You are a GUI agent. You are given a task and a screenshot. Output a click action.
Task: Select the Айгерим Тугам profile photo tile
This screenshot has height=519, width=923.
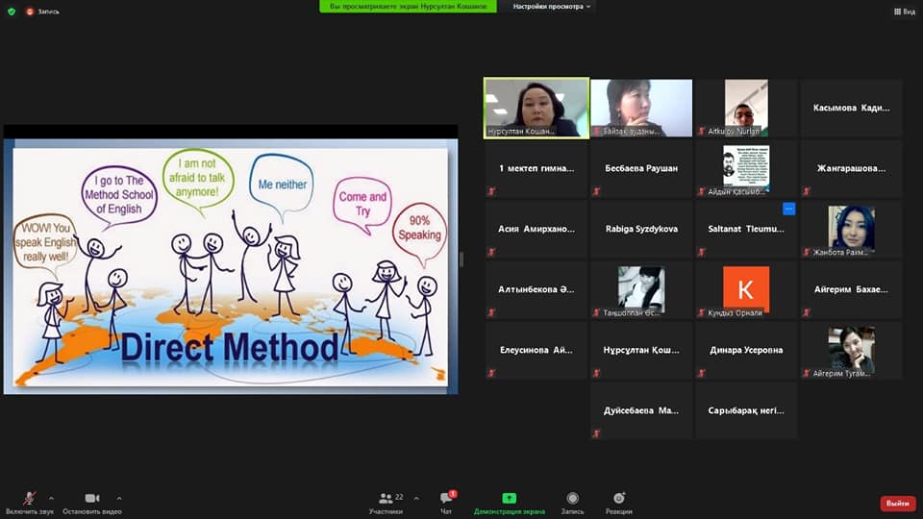coord(851,350)
